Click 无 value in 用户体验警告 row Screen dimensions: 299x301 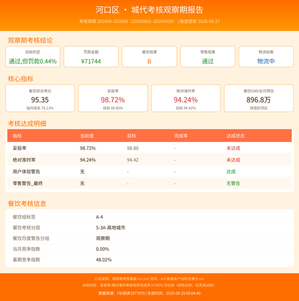pos(82,172)
